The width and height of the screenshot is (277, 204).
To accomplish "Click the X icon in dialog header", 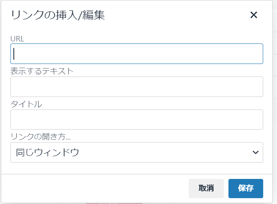I will [x=253, y=15].
